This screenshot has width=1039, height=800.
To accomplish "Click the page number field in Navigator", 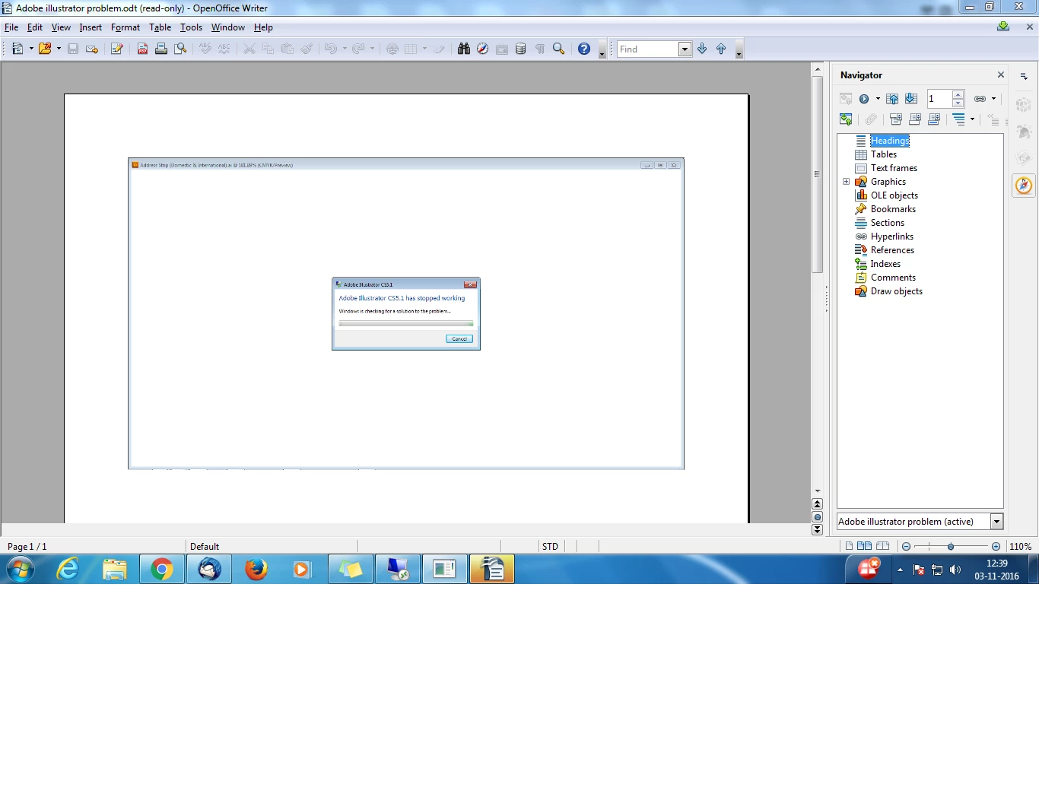I will coord(939,99).
